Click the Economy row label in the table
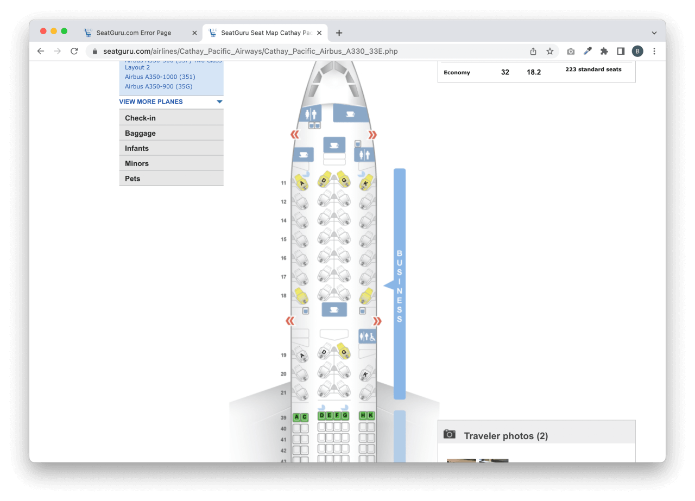 457,72
